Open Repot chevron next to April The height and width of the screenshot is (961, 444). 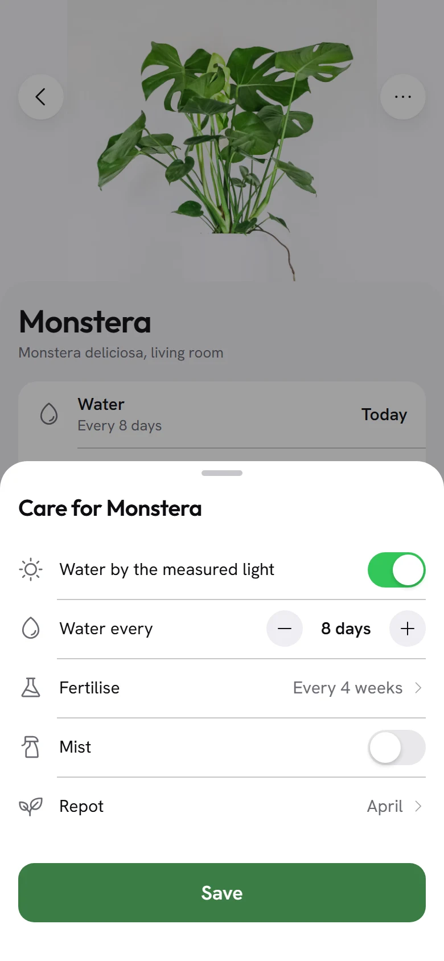pyautogui.click(x=418, y=806)
